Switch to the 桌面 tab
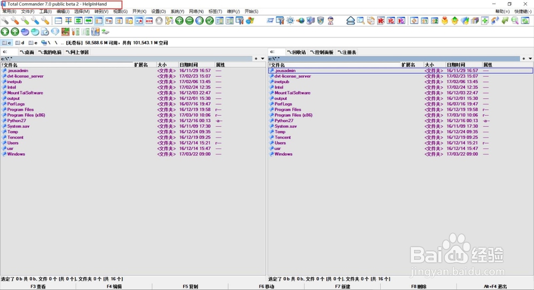Image resolution: width=534 pixels, height=290 pixels. pos(27,52)
